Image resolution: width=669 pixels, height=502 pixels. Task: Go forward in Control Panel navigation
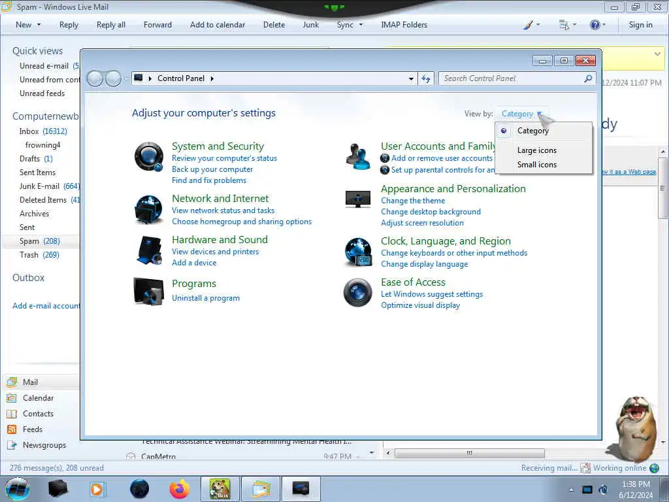113,78
